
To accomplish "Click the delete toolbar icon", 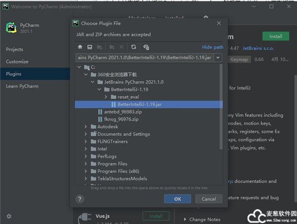I will (x=121, y=47).
